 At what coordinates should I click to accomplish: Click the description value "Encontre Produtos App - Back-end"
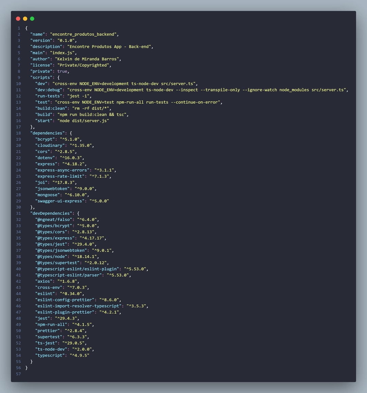point(109,47)
